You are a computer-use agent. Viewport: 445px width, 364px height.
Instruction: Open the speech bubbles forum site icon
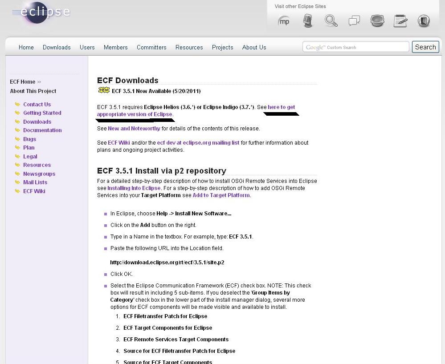click(x=354, y=21)
